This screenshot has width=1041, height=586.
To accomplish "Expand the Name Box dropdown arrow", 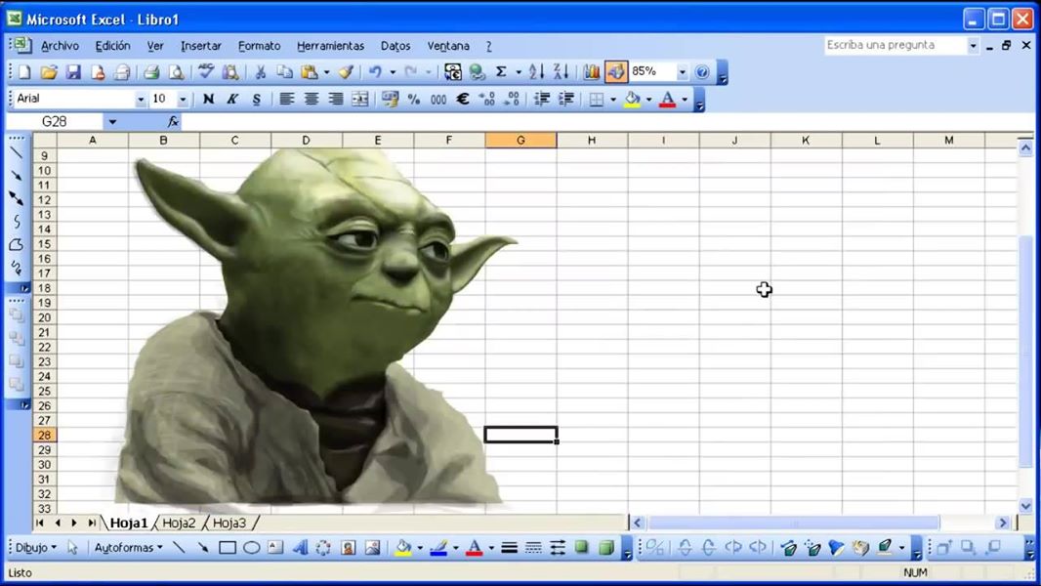I will [x=112, y=121].
